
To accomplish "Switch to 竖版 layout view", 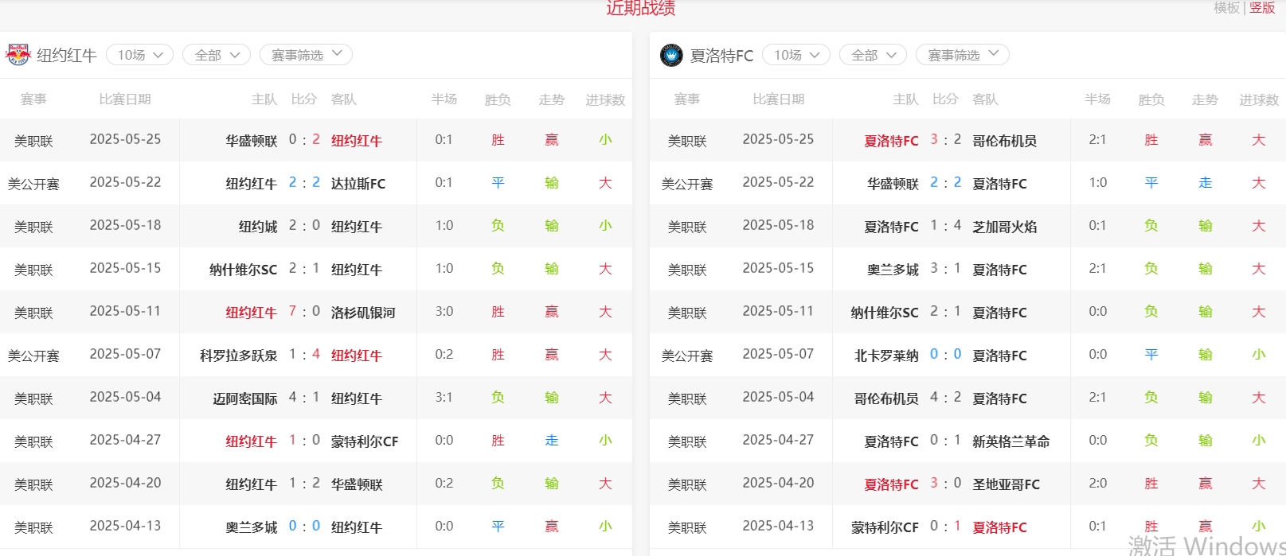I will (x=1262, y=8).
